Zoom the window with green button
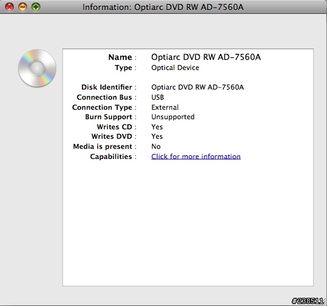The width and height of the screenshot is (327, 306). pyautogui.click(x=36, y=7)
